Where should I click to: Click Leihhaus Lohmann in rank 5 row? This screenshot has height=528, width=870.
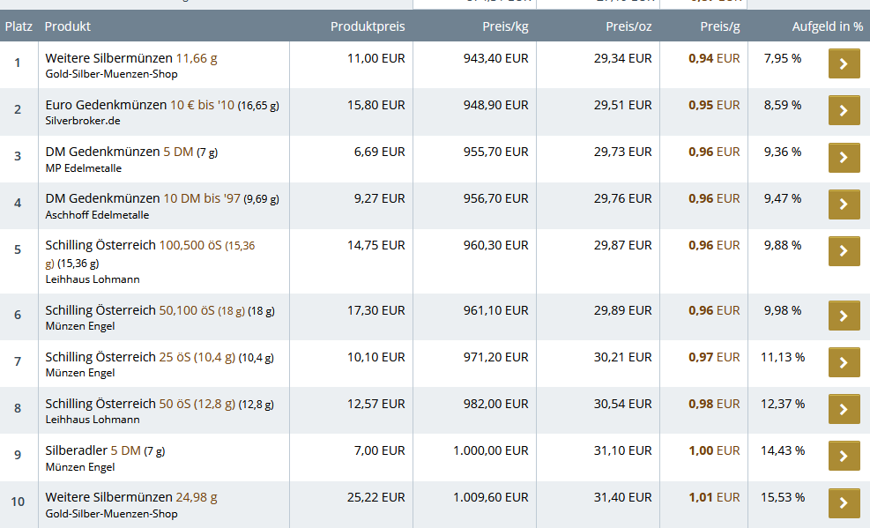click(93, 279)
